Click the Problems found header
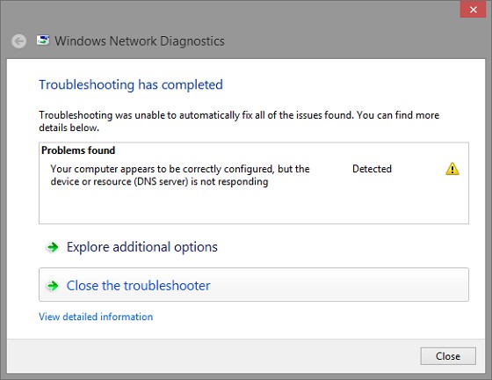 pos(78,150)
